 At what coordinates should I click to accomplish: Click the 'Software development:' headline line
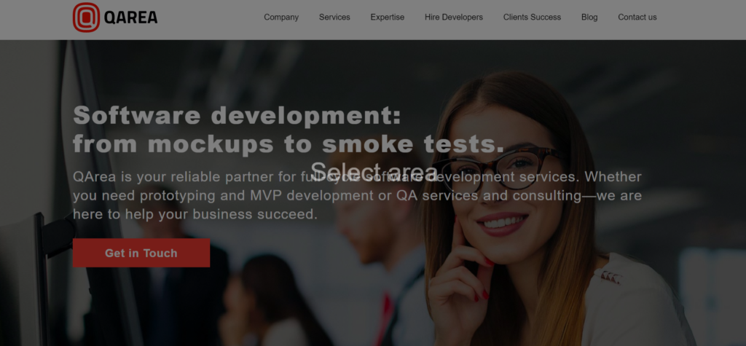pyautogui.click(x=237, y=114)
